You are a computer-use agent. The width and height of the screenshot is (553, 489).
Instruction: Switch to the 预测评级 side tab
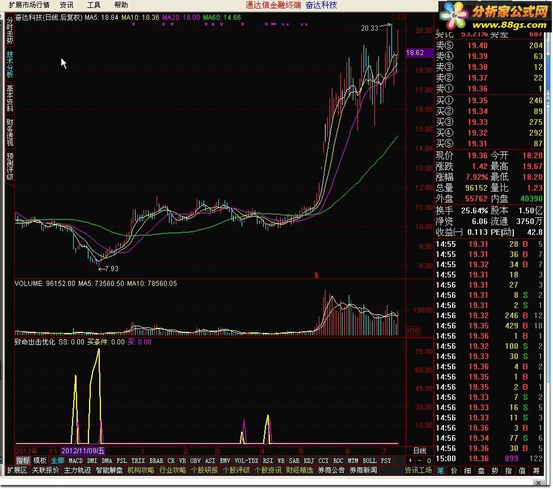pos(10,166)
